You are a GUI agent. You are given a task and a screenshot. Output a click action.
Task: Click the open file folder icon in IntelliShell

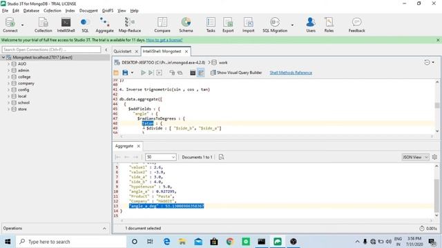pyautogui.click(x=116, y=73)
